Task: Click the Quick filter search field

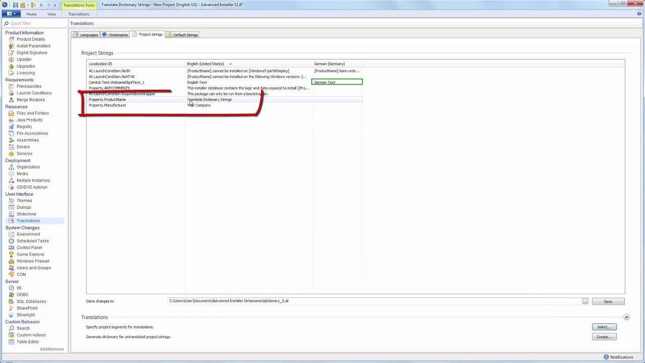Action: pyautogui.click(x=33, y=24)
